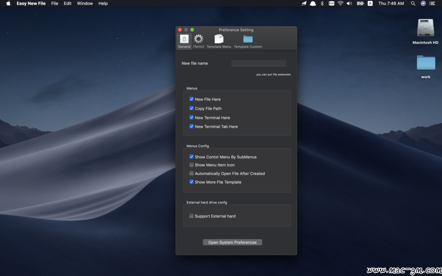Go to the Template Custom tab

click(x=248, y=41)
